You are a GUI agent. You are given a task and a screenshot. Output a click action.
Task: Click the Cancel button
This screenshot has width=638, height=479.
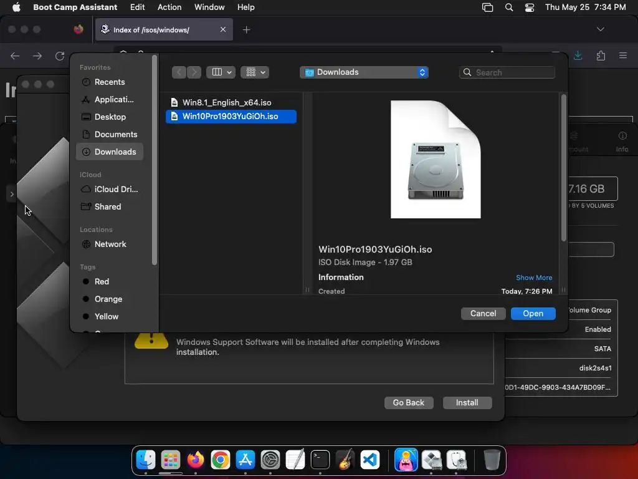(483, 314)
